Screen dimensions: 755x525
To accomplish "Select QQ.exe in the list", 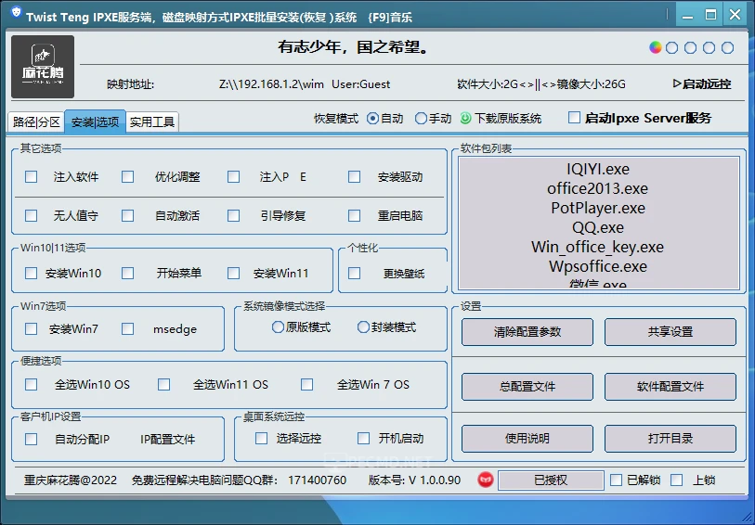I will pos(598,227).
